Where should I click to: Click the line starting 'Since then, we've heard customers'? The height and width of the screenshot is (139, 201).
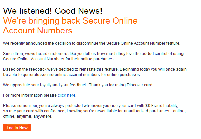click(x=93, y=54)
